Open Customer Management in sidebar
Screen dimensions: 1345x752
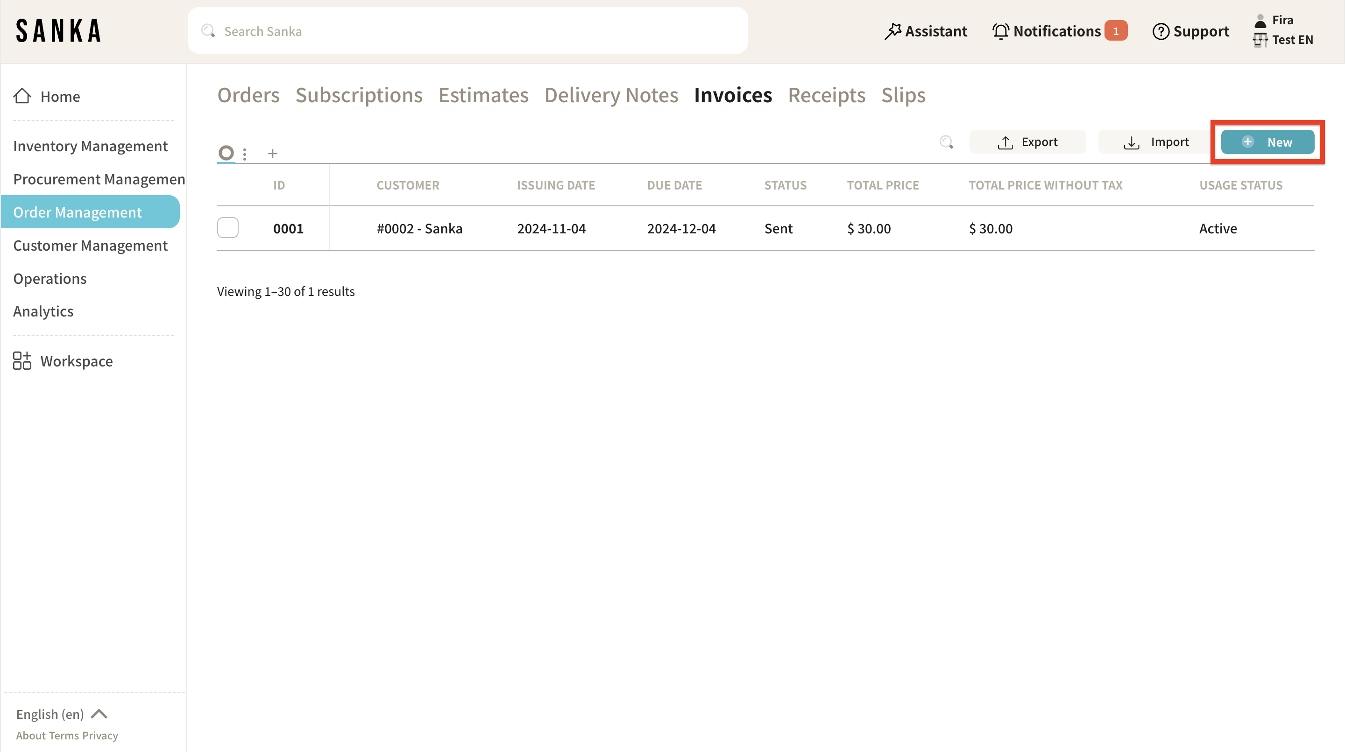(x=90, y=245)
